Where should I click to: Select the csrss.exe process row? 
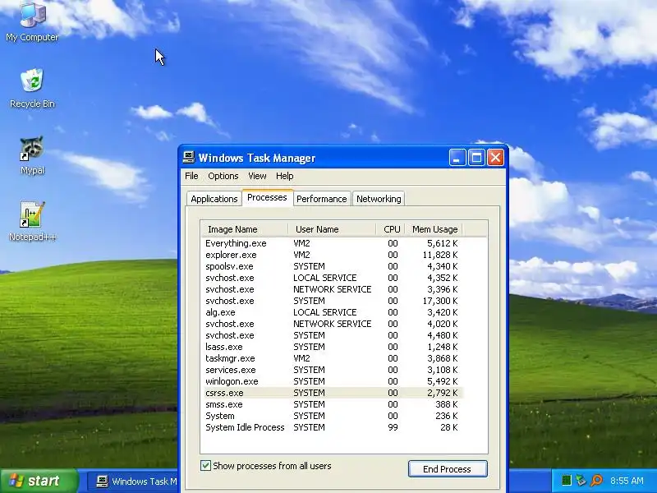332,393
